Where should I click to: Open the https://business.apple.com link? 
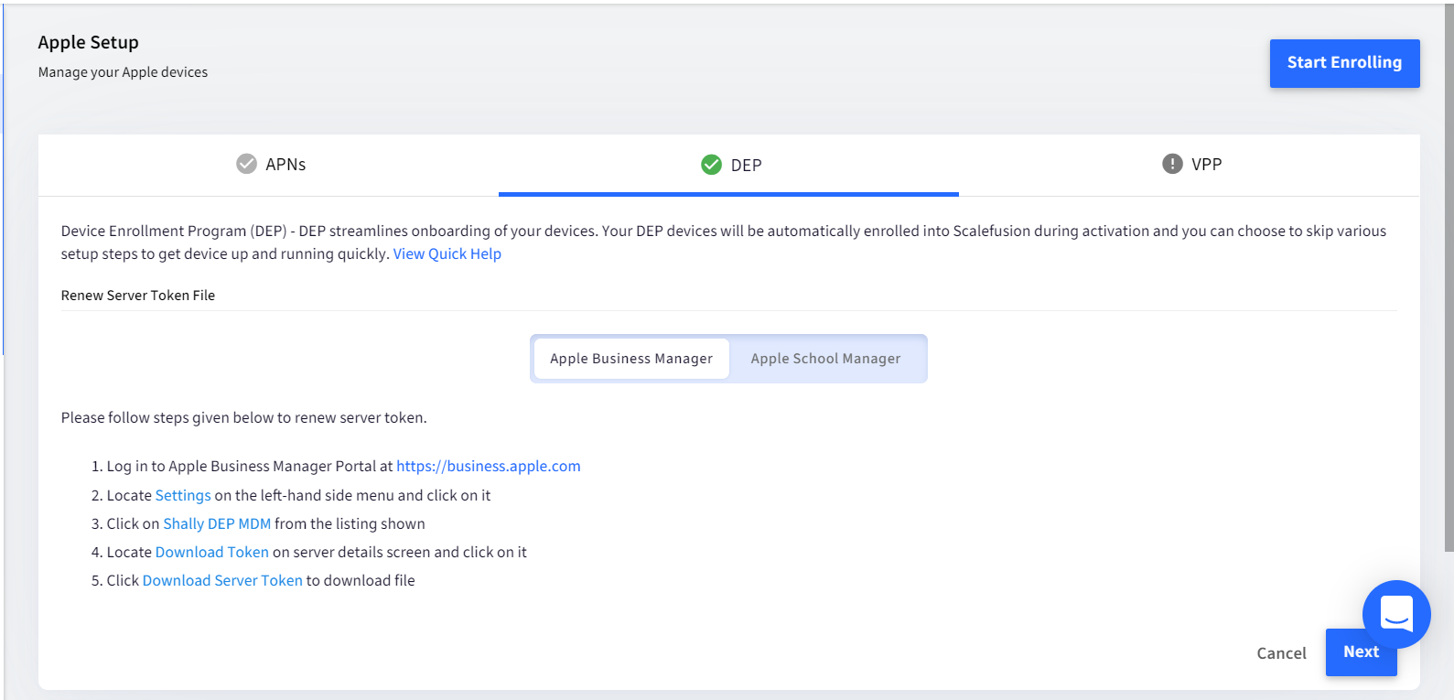[x=489, y=467]
